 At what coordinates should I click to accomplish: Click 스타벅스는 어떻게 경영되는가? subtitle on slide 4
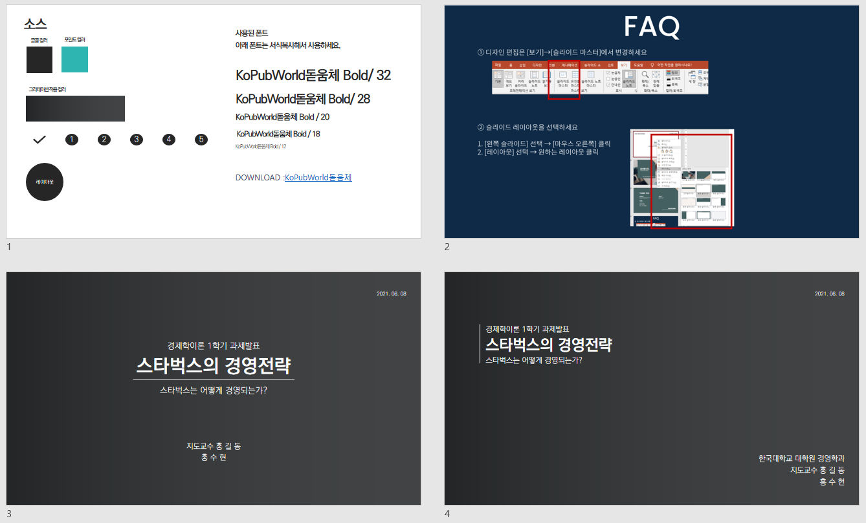[x=534, y=360]
